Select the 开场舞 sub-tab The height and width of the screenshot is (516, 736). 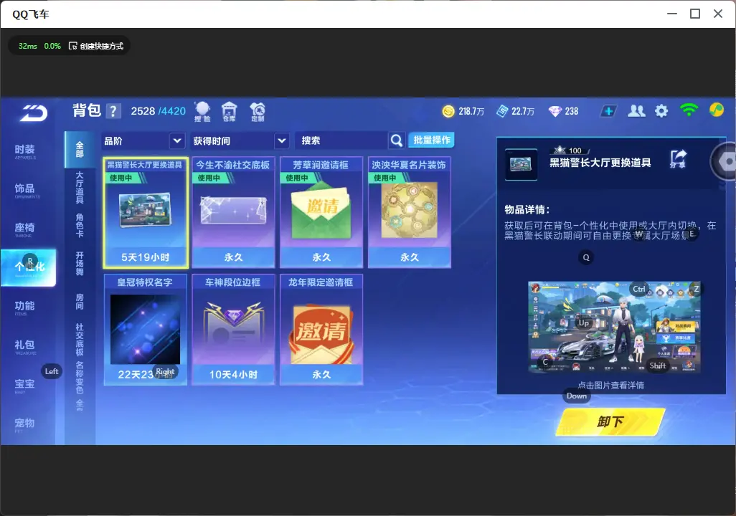(80, 264)
